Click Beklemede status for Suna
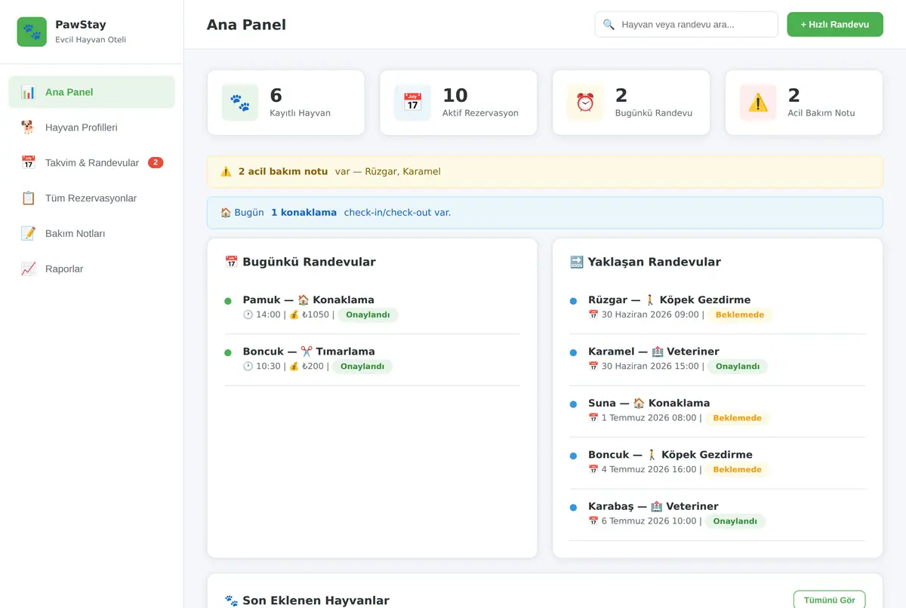Viewport: 906px width, 608px height. tap(738, 418)
